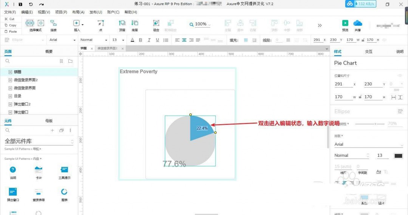Switch to the 交互 interactions tab
Viewport: 408px width, 215px height.
pos(368,51)
